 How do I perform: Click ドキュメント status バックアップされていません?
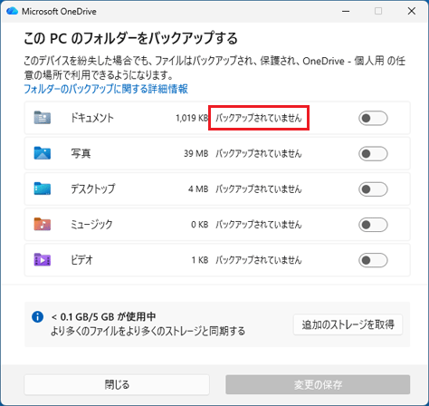pyautogui.click(x=259, y=118)
